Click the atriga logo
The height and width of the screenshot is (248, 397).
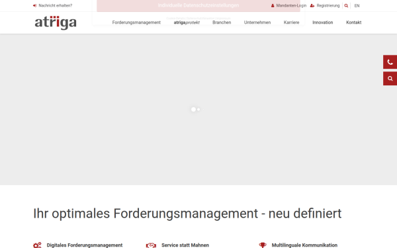pyautogui.click(x=56, y=22)
